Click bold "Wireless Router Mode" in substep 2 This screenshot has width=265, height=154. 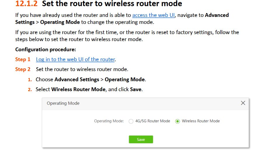tap(78, 89)
